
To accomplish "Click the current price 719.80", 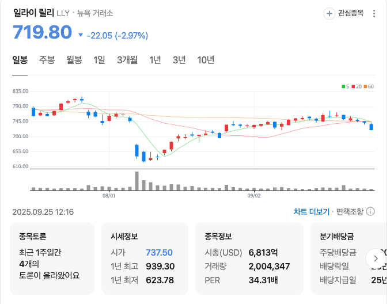I will pyautogui.click(x=42, y=32).
